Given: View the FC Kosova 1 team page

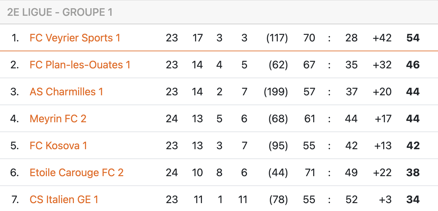Looking at the screenshot, I should pos(58,146).
